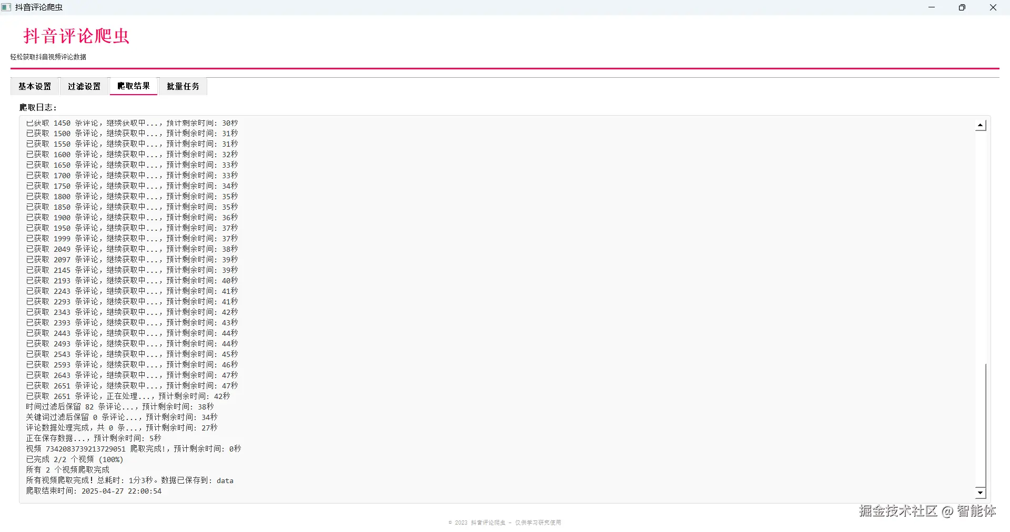Screen dimensions: 1010x532
Task: Open the 过滤设置 tab
Action: coord(84,87)
